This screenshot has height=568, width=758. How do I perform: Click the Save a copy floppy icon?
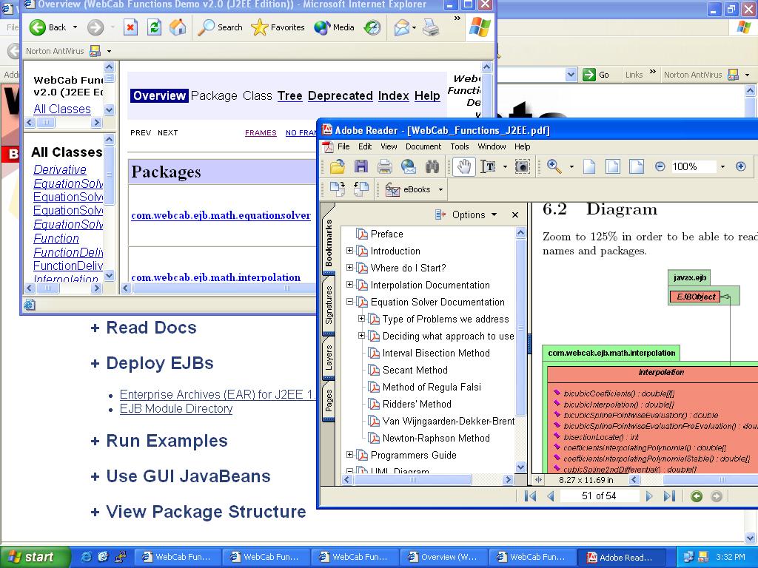[361, 166]
